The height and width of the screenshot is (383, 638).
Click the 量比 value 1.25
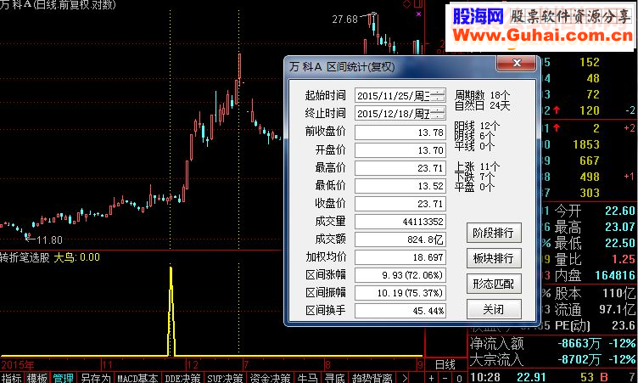tap(624, 259)
